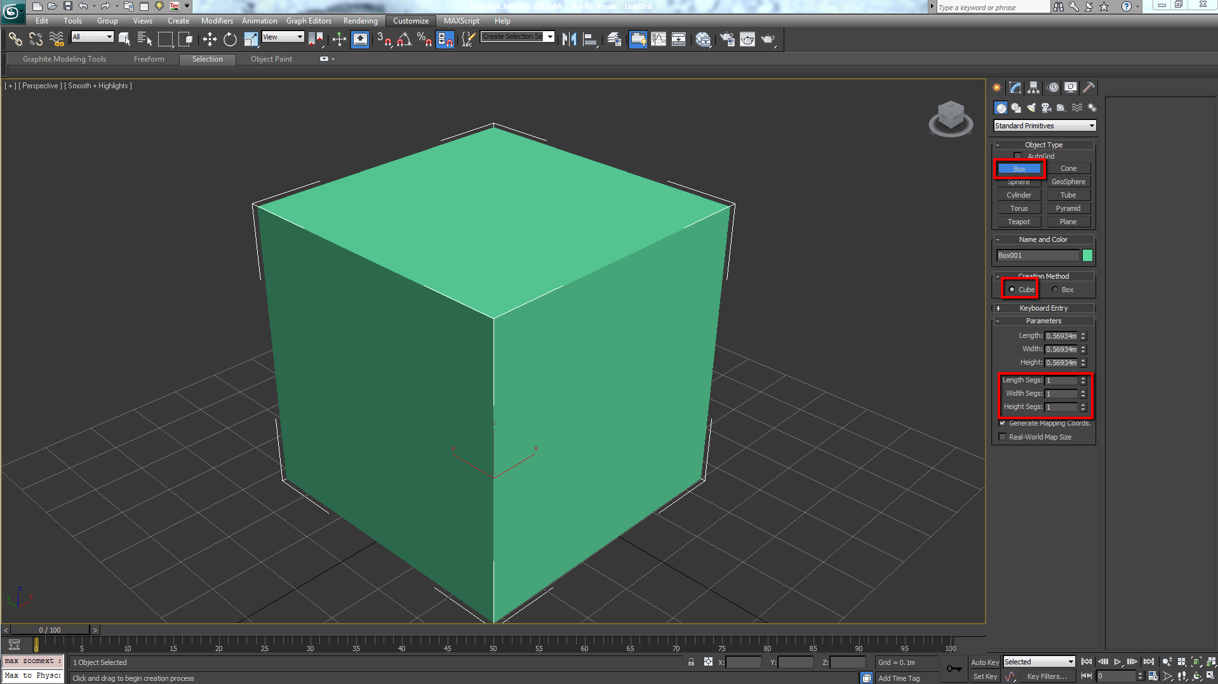Open Select by Name dialog
This screenshot has height=684, width=1218.
tap(145, 39)
